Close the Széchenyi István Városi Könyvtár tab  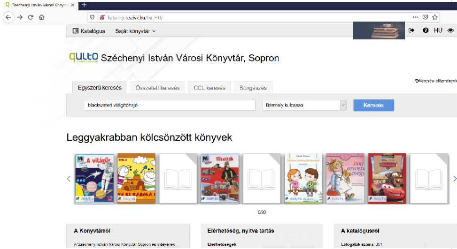pos(73,5)
